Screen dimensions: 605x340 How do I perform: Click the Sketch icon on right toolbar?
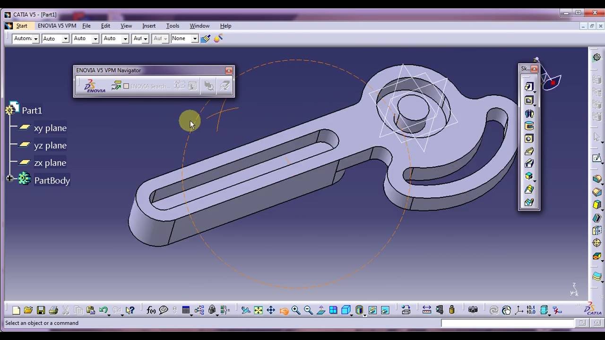[x=597, y=159]
